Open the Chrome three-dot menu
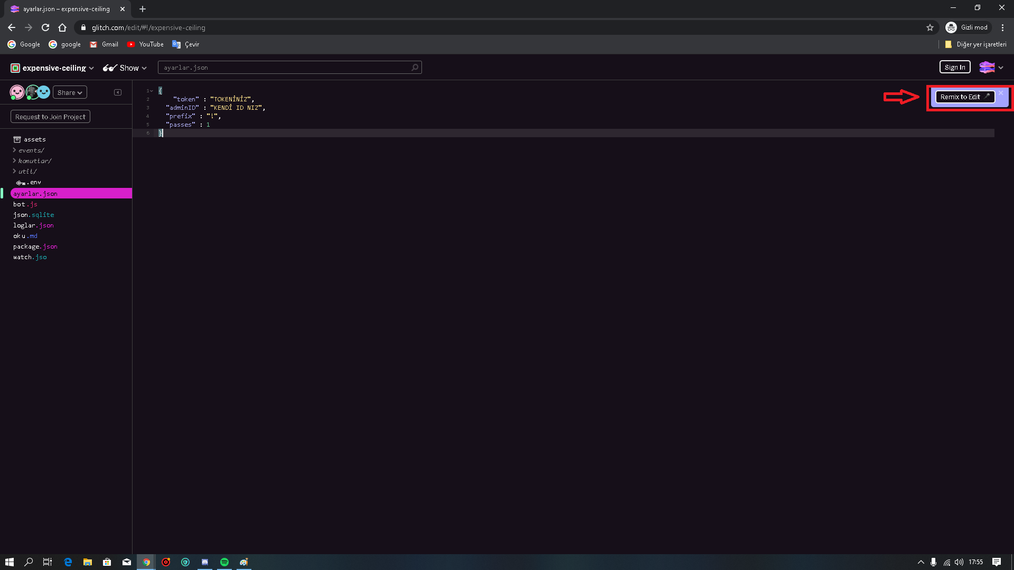 point(1002,27)
